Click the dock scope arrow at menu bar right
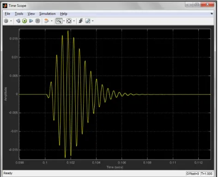This screenshot has height=177, width=219. click(x=212, y=13)
